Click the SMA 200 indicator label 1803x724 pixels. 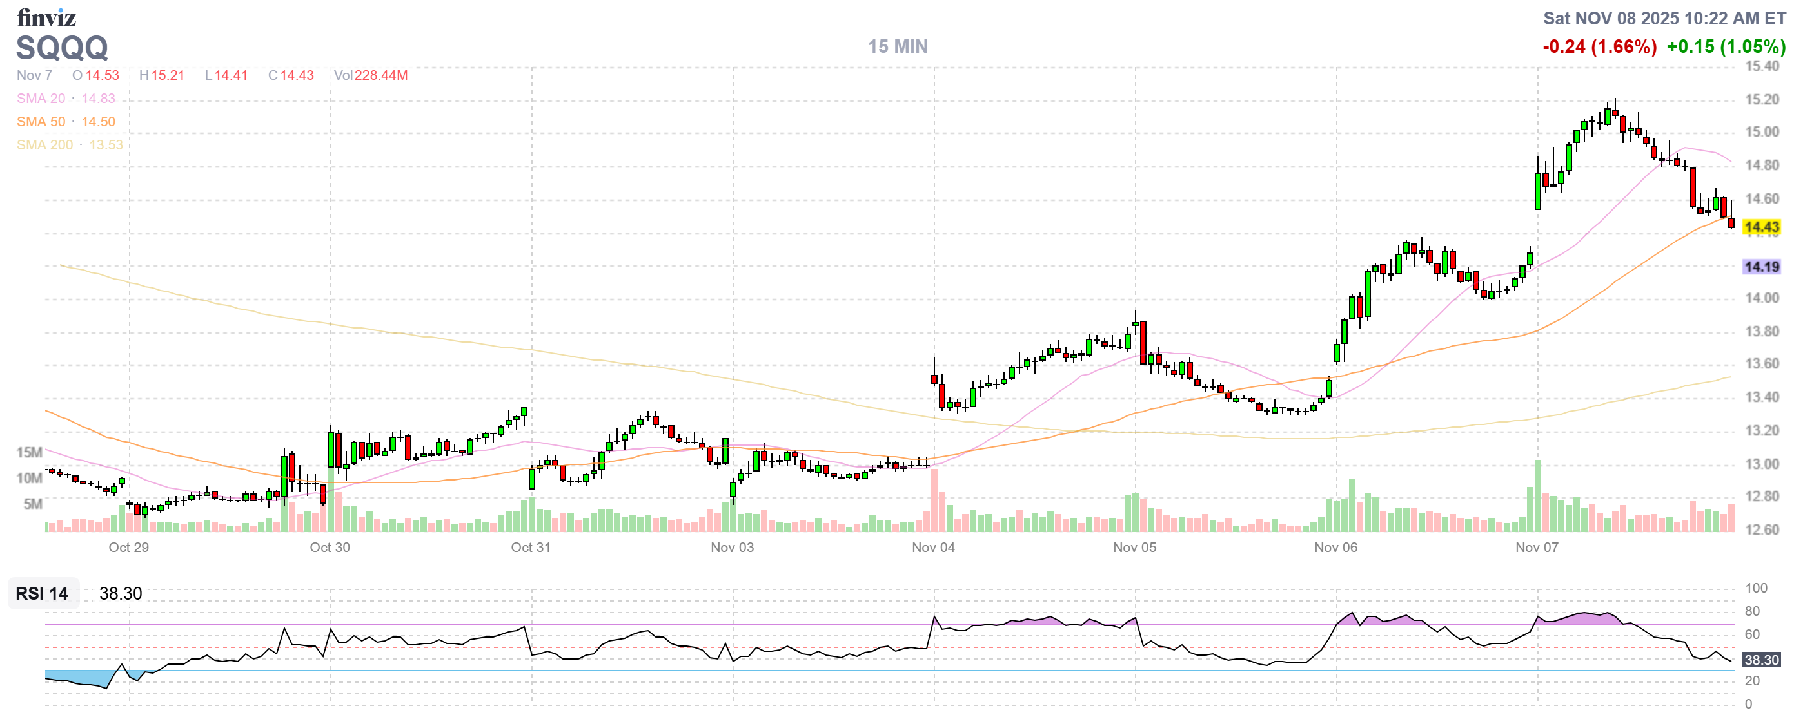(44, 145)
